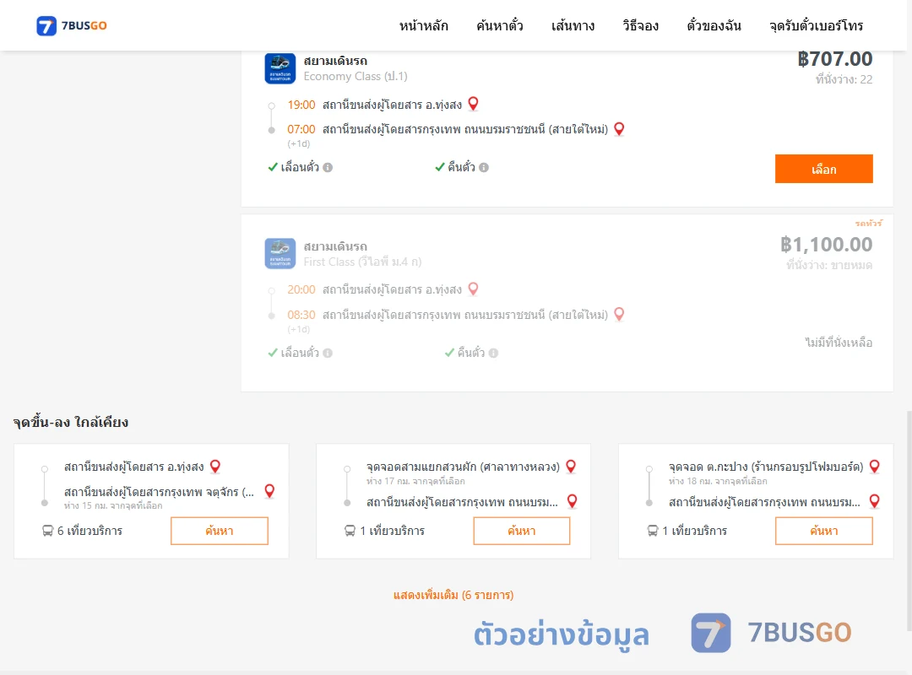Search the 6 เที่ยวบริการ nearby route
This screenshot has width=912, height=675.
[x=220, y=531]
